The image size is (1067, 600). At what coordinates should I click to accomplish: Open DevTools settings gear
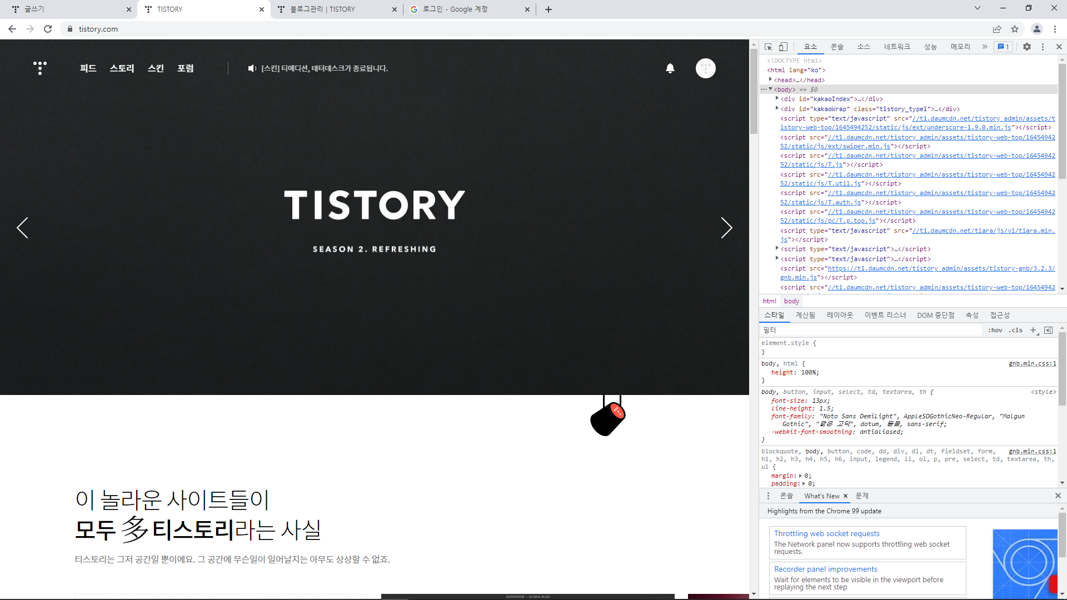[x=1027, y=47]
